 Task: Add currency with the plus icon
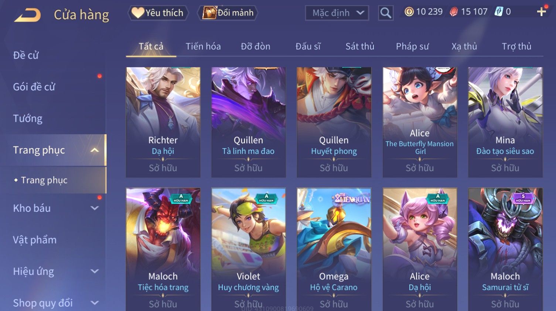click(541, 12)
